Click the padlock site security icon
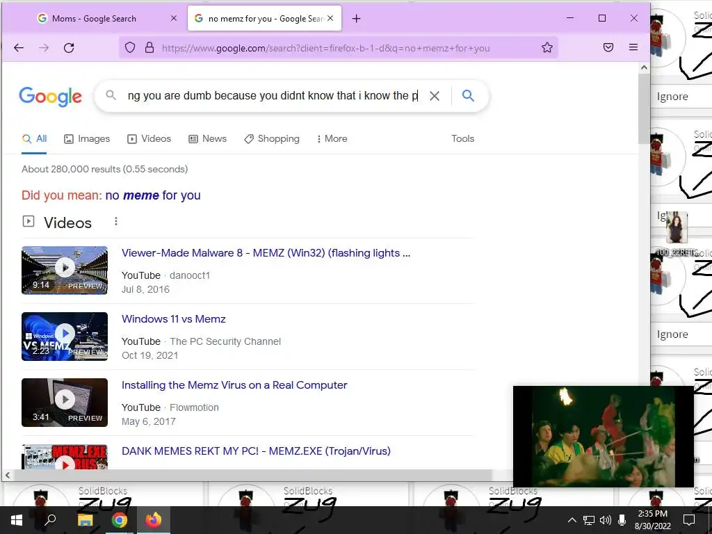Viewport: 712px width, 534px height. click(149, 48)
